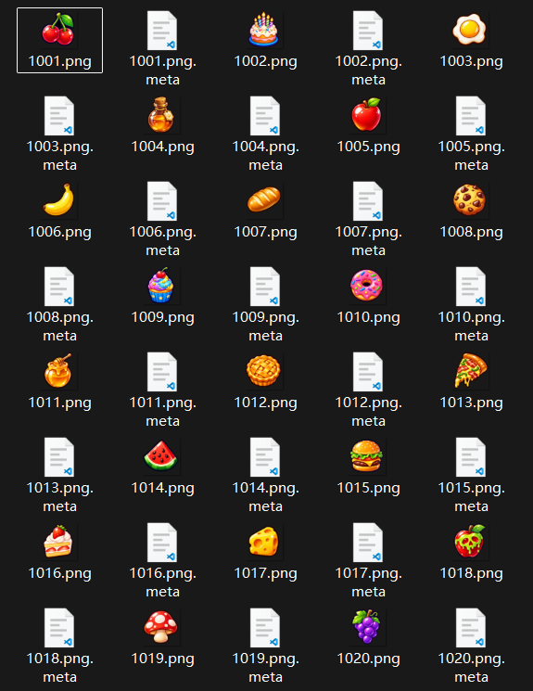The height and width of the screenshot is (691, 533).
Task: Select the lattice pie icon 1012.png
Action: point(264,371)
